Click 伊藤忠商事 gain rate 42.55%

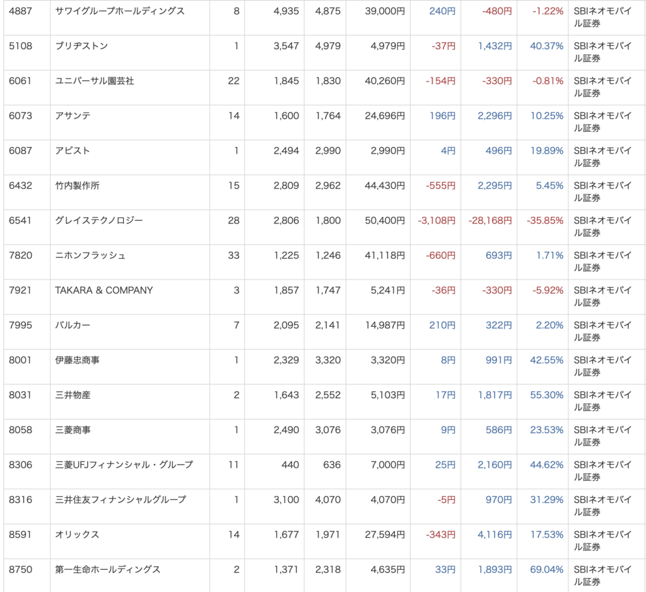coord(546,360)
